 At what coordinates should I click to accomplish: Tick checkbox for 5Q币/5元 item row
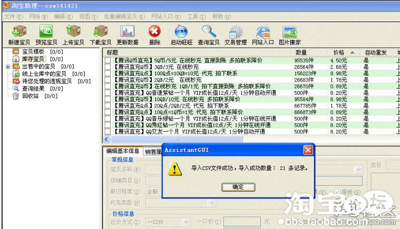click(x=108, y=61)
